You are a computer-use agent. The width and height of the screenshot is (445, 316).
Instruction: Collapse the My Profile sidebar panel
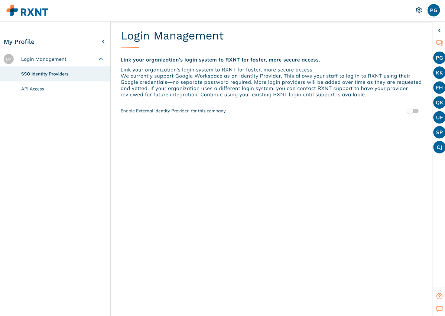click(x=103, y=42)
